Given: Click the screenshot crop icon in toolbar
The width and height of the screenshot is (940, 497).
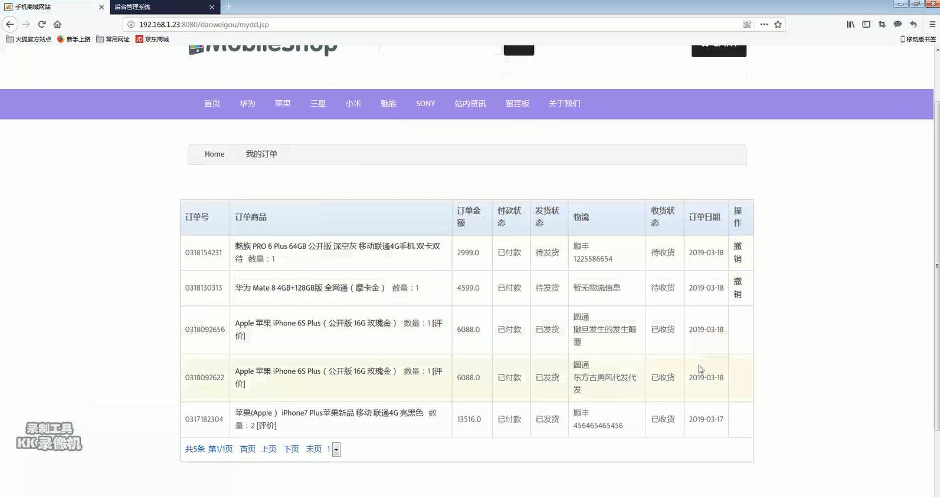Looking at the screenshot, I should point(882,24).
